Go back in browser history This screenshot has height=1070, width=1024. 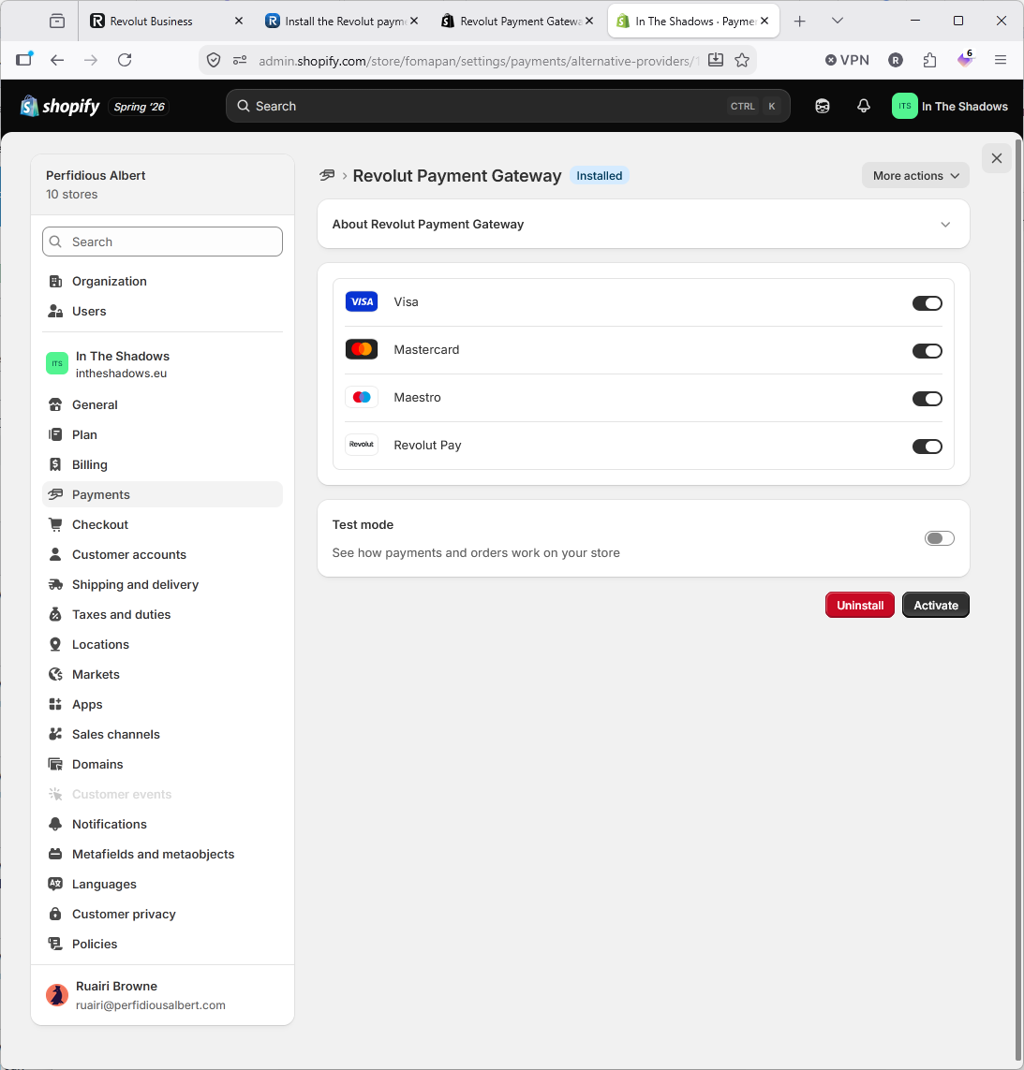point(57,60)
